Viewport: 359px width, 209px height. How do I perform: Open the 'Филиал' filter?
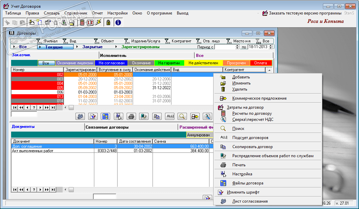tap(47, 41)
